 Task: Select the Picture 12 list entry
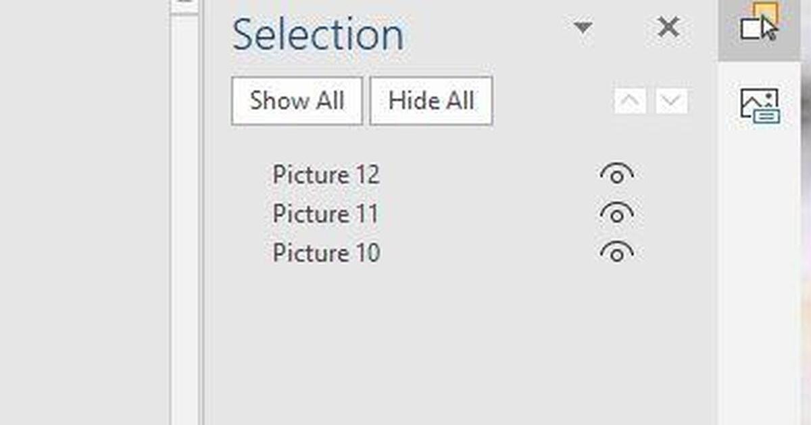(326, 174)
